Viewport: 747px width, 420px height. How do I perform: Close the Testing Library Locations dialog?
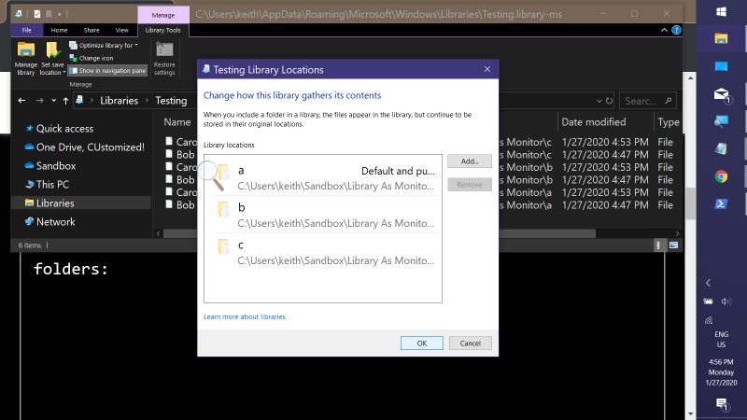486,69
